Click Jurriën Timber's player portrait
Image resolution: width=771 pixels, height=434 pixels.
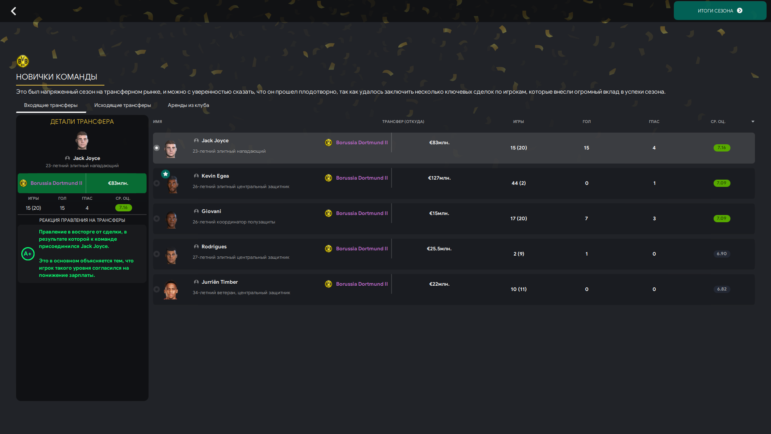click(171, 290)
